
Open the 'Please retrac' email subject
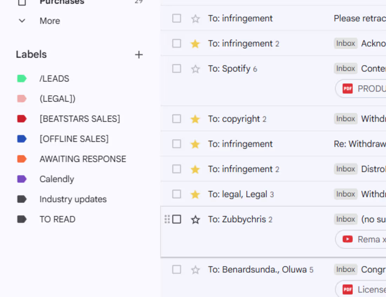point(360,19)
